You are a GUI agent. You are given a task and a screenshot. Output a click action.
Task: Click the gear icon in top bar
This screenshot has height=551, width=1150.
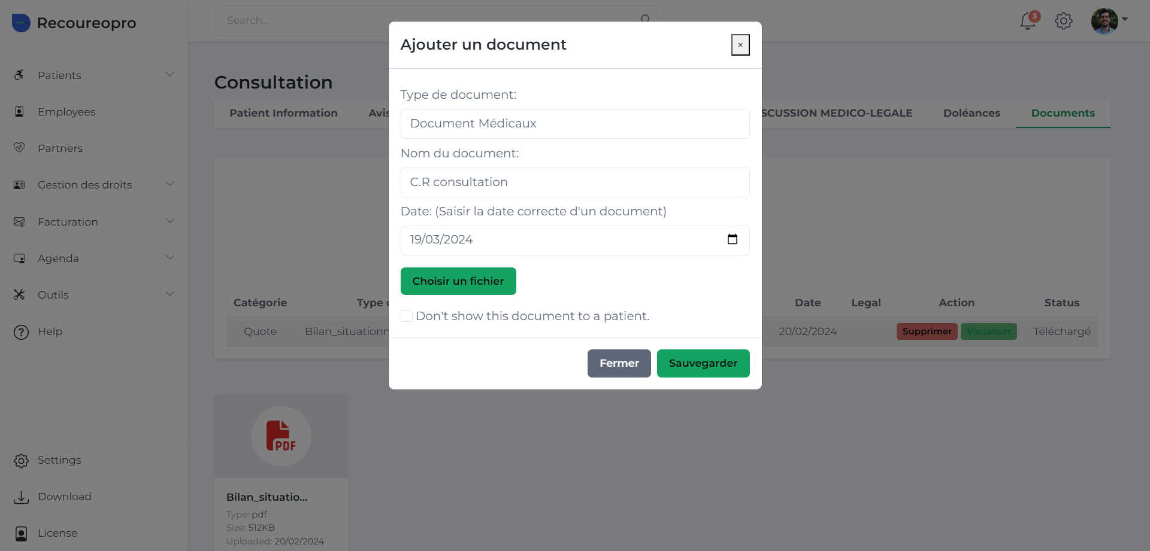tap(1064, 21)
